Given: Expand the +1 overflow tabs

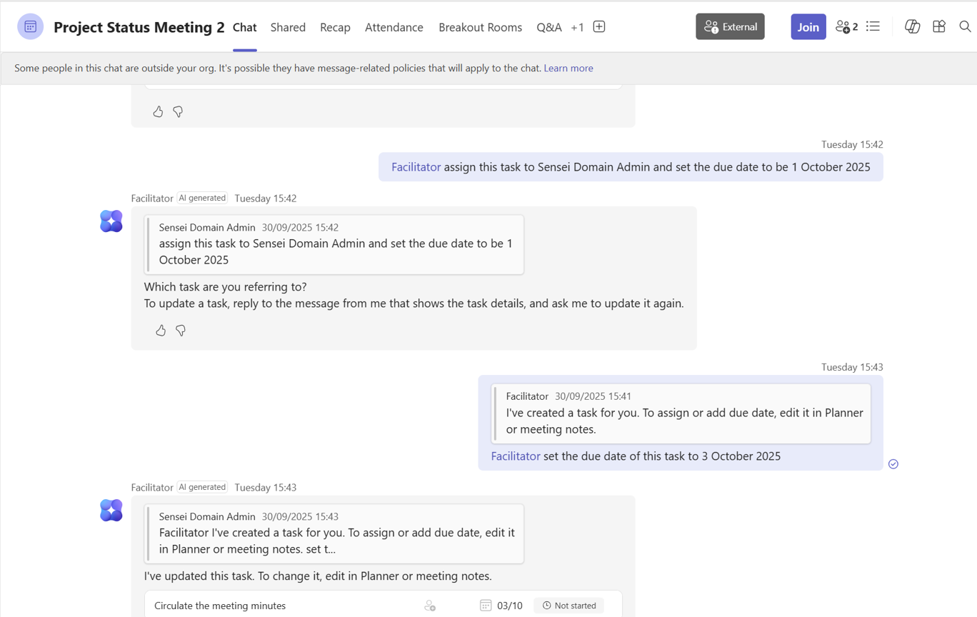Looking at the screenshot, I should pyautogui.click(x=577, y=27).
